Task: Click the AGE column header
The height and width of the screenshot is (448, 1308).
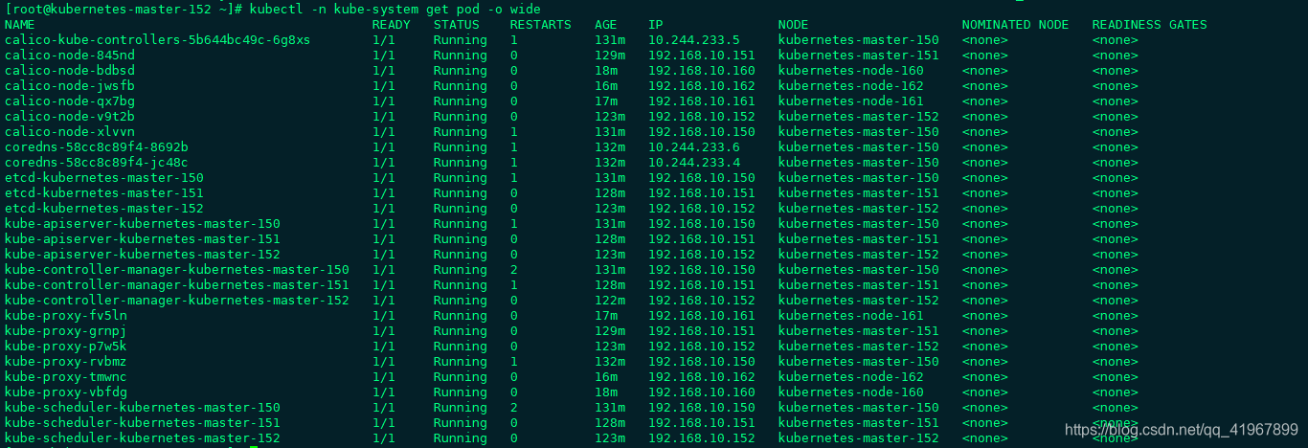Action: 606,24
